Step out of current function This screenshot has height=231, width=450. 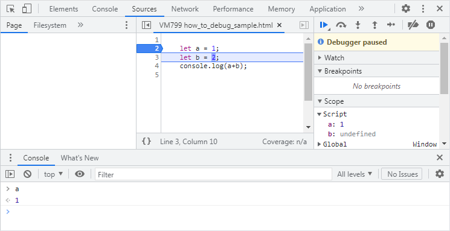374,25
